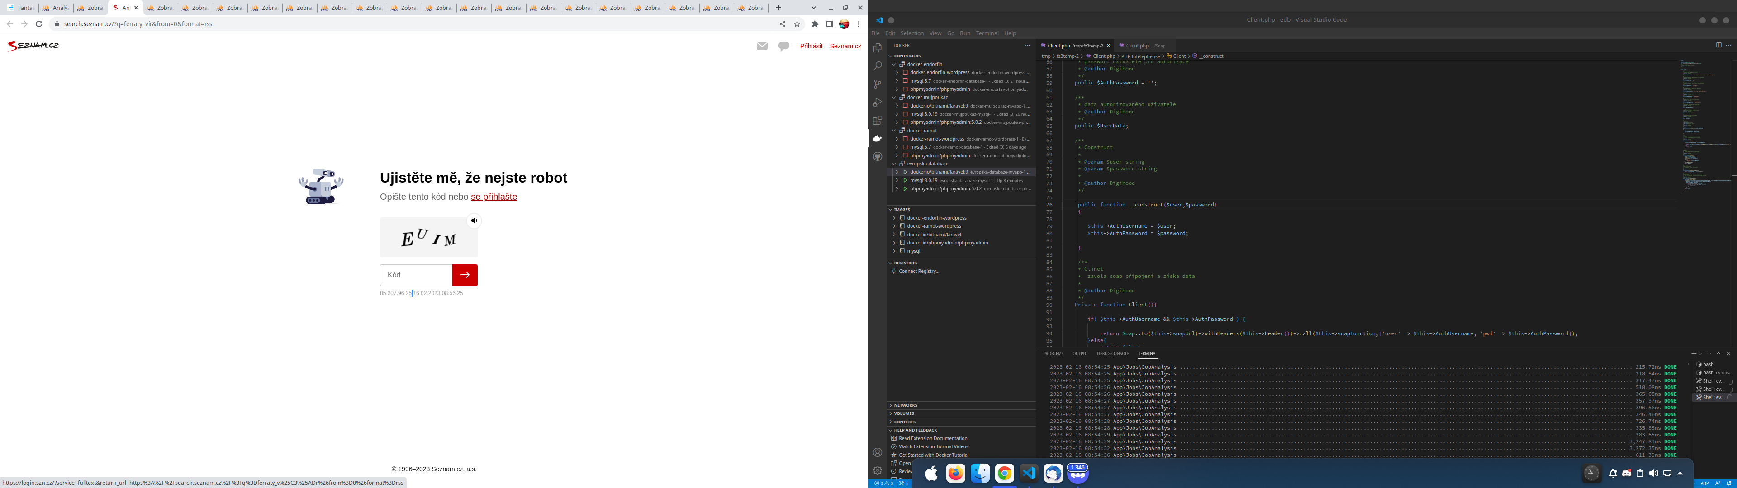Open the new terminal profile dropdown arrow
The width and height of the screenshot is (1737, 488).
coord(1700,354)
